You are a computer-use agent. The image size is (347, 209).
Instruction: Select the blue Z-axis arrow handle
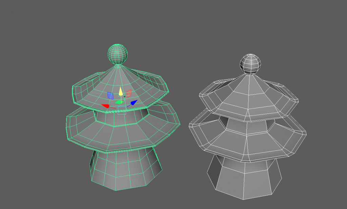(134, 102)
